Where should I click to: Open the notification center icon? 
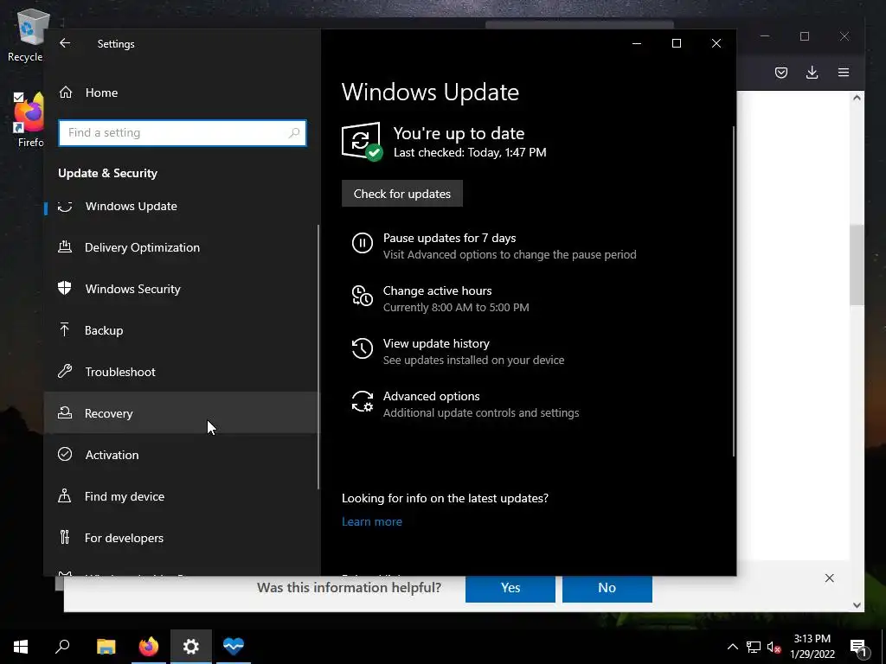pyautogui.click(x=858, y=647)
